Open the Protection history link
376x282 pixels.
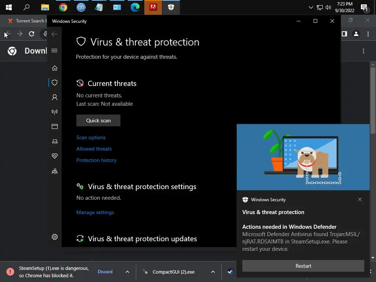click(x=97, y=160)
